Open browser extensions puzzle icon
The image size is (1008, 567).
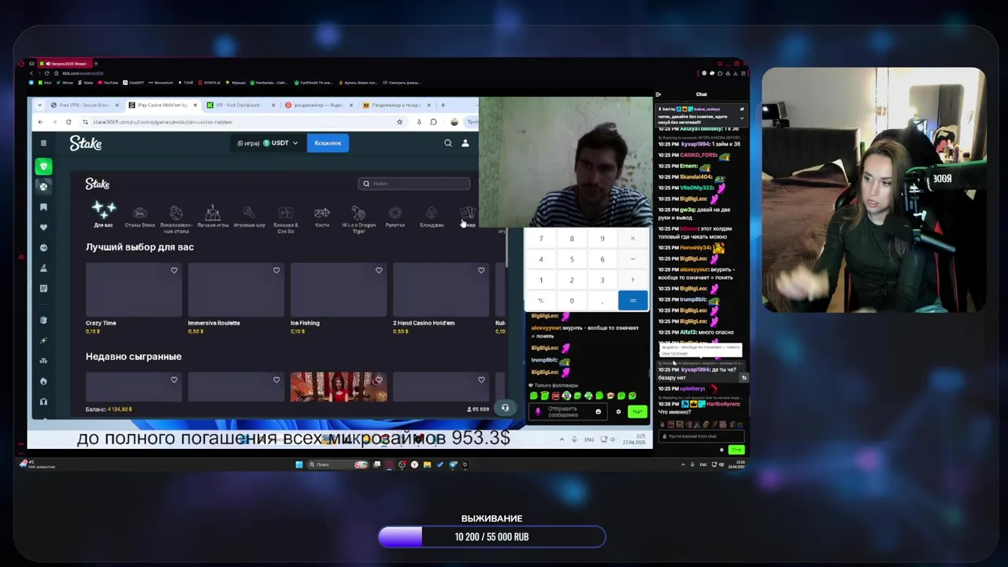tap(433, 122)
